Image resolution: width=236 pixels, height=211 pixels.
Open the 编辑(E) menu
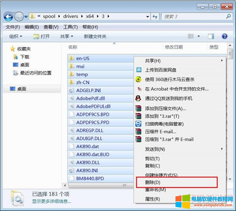click(32, 27)
